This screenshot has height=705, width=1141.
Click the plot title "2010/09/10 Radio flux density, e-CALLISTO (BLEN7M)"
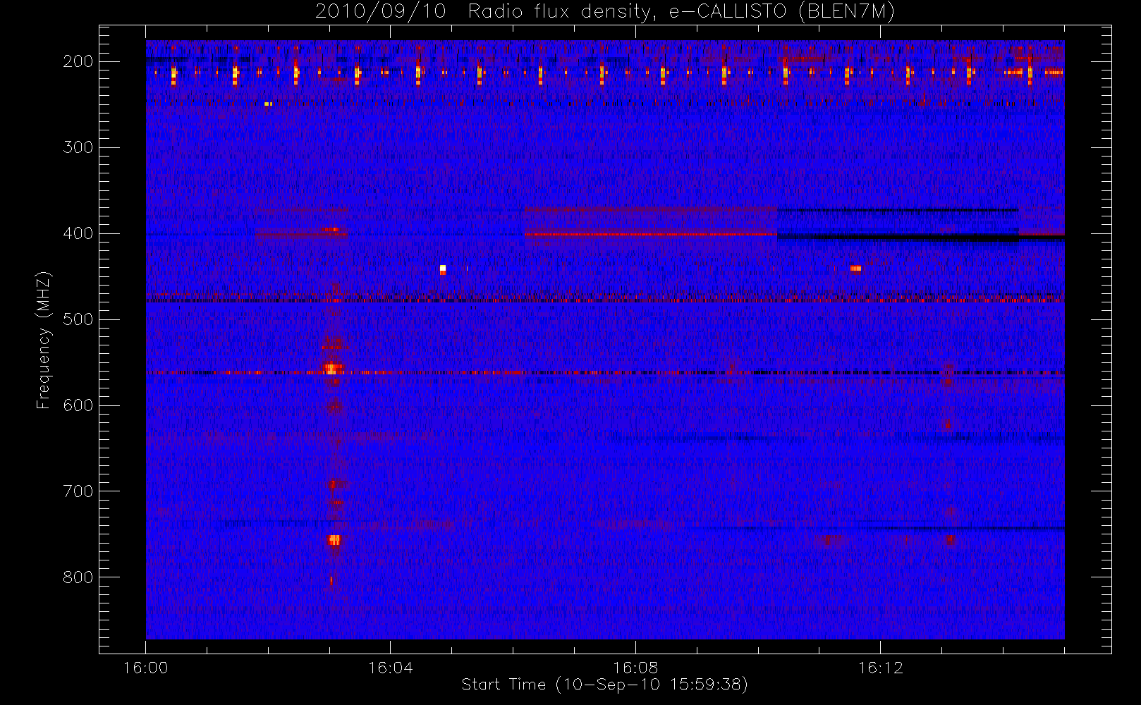pyautogui.click(x=605, y=12)
